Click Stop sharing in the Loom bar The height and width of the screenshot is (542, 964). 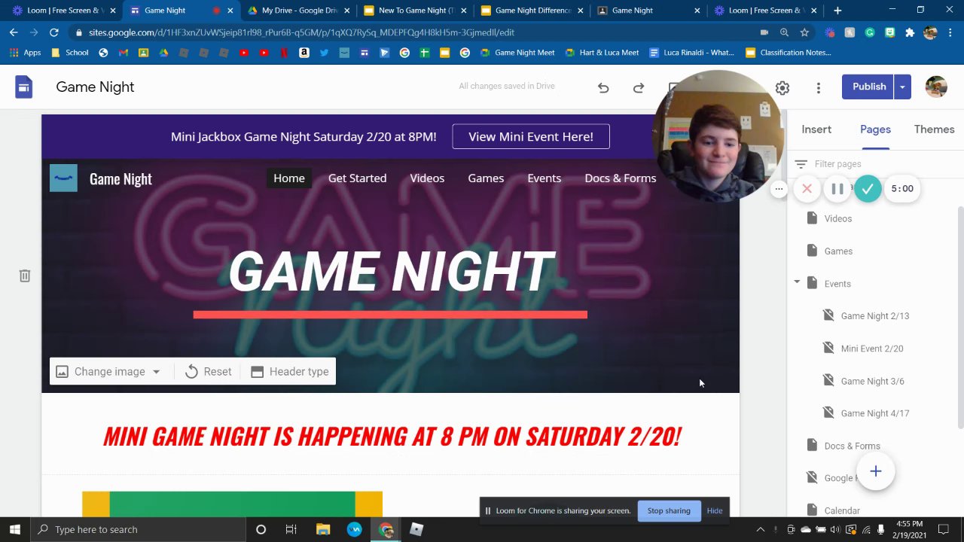(x=669, y=510)
